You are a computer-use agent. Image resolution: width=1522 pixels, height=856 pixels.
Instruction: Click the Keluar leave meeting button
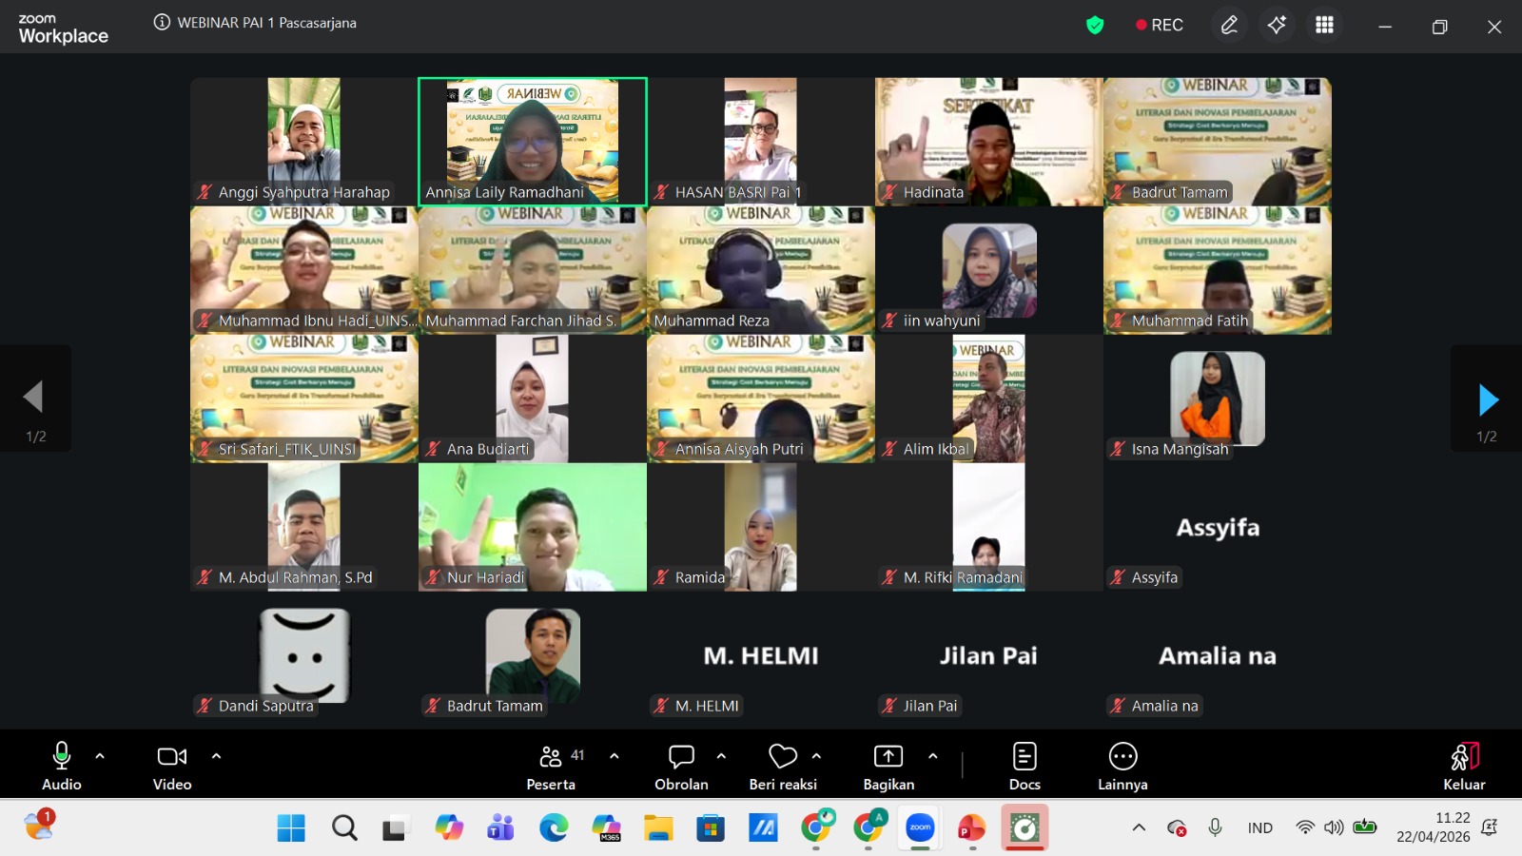[1464, 767]
